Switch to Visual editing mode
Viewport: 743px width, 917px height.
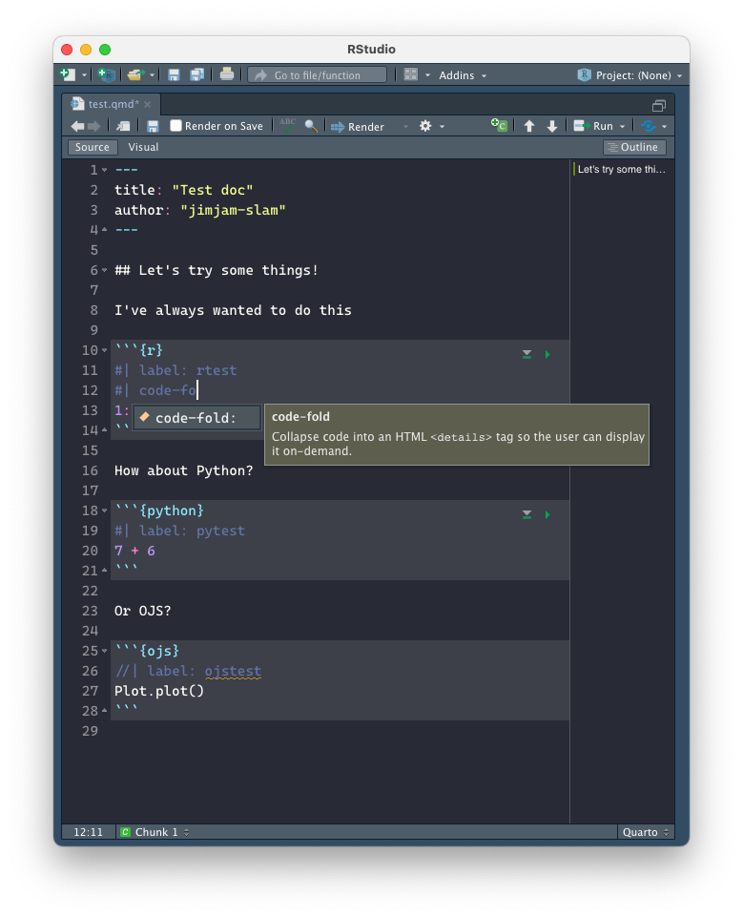pyautogui.click(x=143, y=147)
